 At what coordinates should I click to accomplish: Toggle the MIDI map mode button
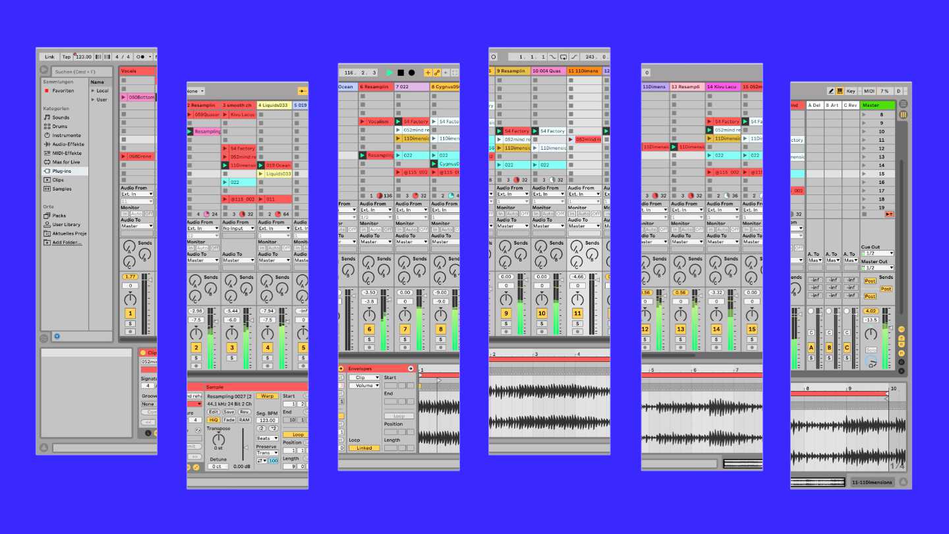869,91
